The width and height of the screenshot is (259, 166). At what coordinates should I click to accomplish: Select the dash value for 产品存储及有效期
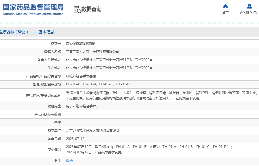coord(67,115)
